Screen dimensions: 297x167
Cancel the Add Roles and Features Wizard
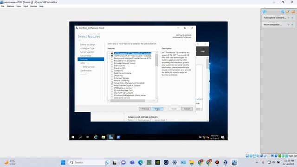187,109
